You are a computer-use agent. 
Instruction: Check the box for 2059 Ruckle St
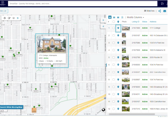(114, 57)
